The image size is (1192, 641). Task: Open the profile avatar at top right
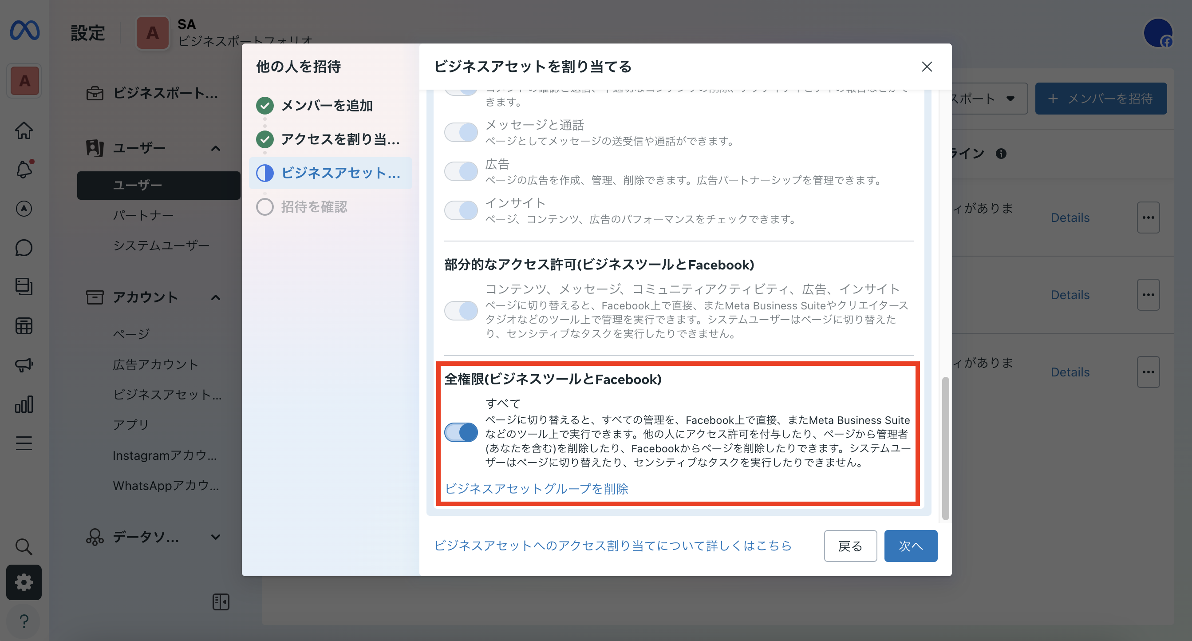click(x=1159, y=32)
